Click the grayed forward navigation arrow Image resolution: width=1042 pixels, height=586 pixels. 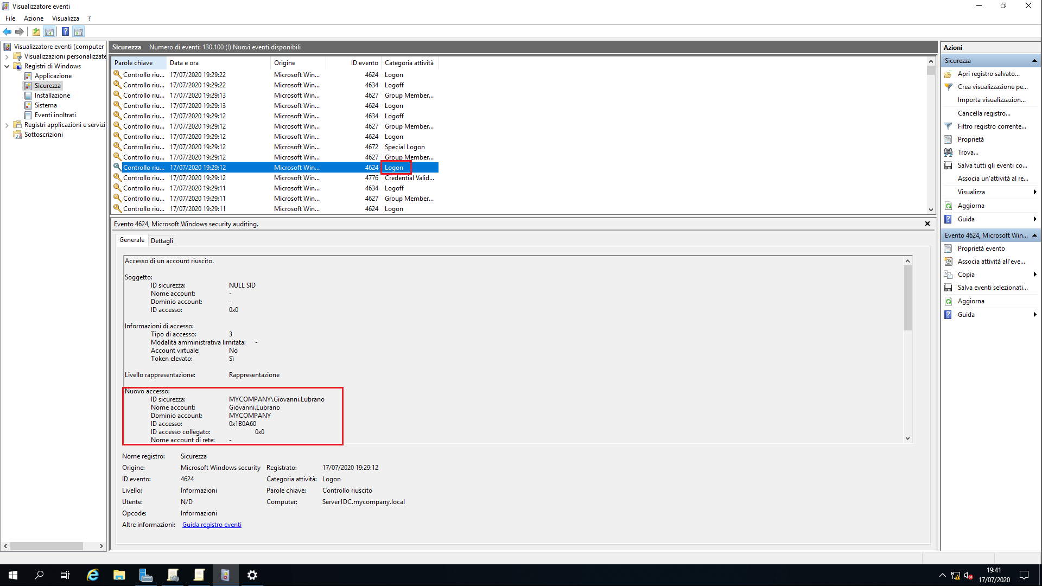20,31
